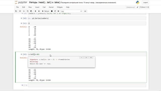Open the Insert menu

point(37,7)
